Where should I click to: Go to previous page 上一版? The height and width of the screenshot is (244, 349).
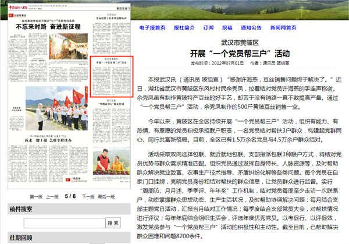click(x=53, y=197)
